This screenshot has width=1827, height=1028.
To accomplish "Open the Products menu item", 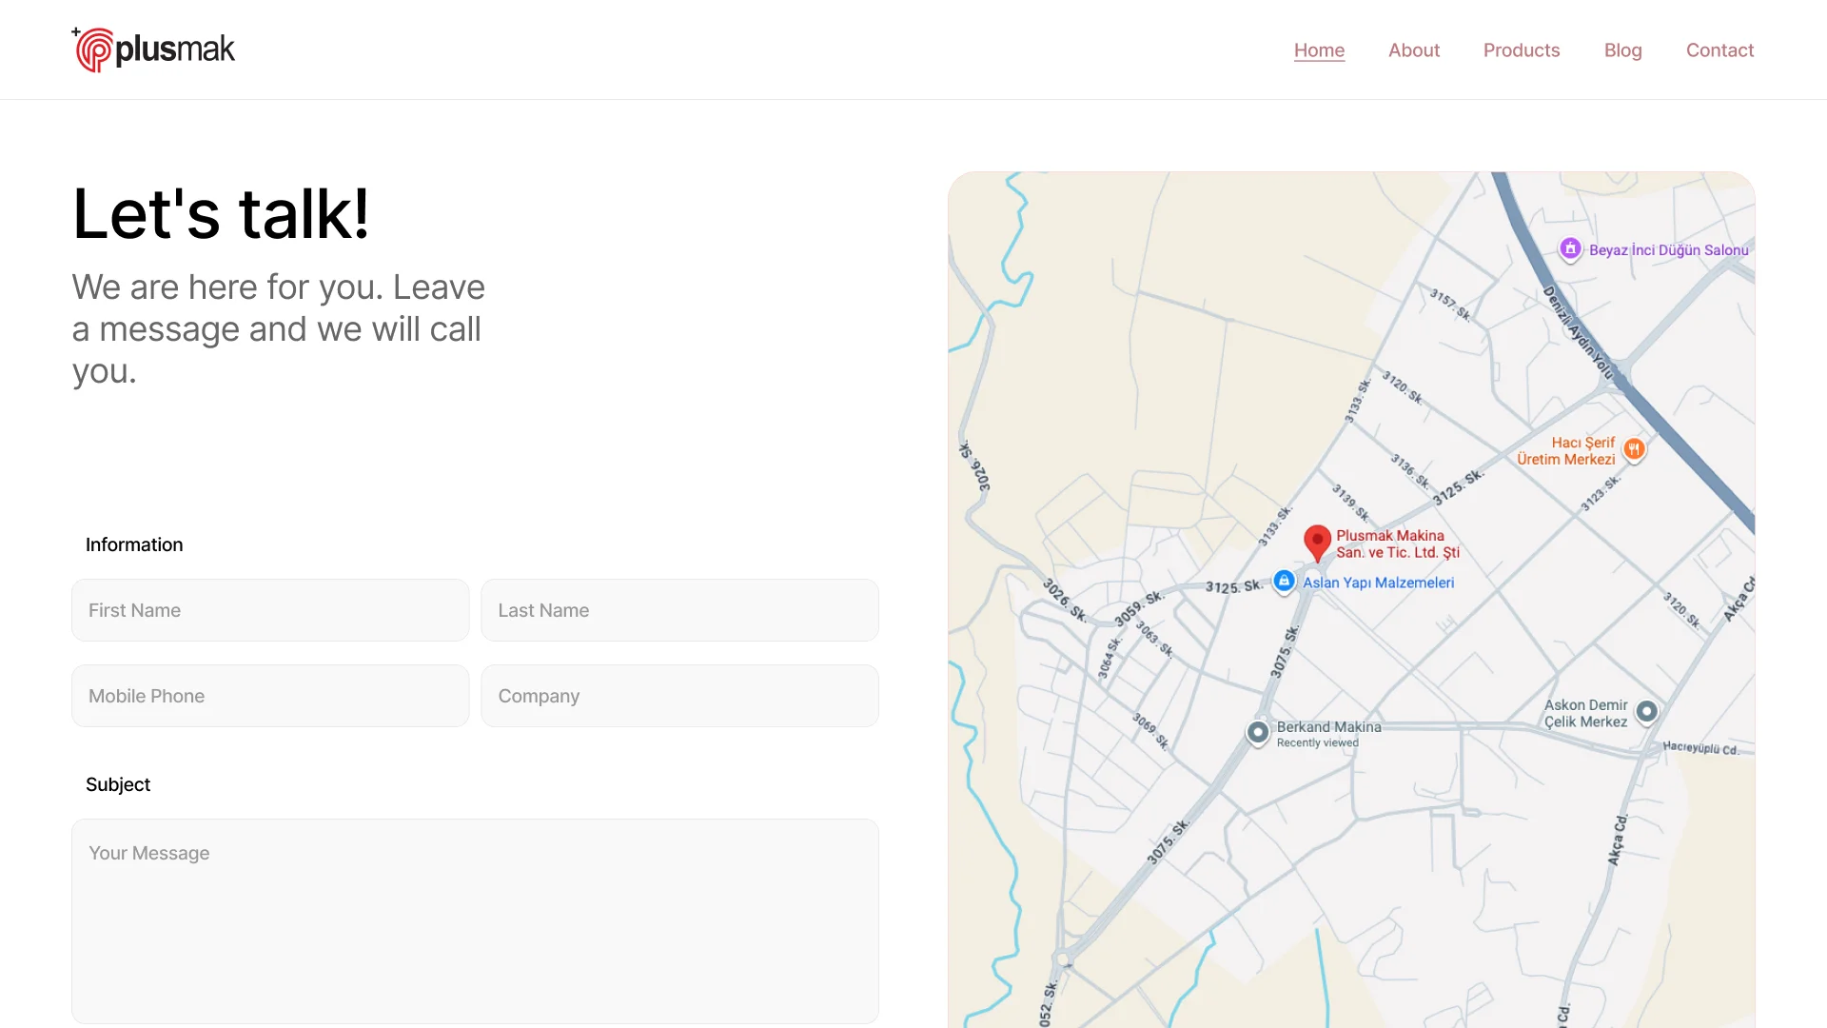I will tap(1521, 50).
